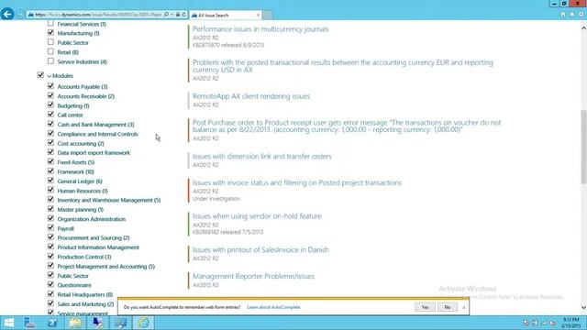Open 'Issues when using vendor on-hold feature'

click(257, 216)
